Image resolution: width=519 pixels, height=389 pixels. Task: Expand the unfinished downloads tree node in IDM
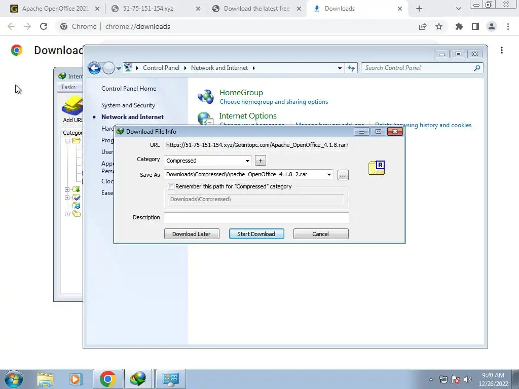click(x=67, y=189)
